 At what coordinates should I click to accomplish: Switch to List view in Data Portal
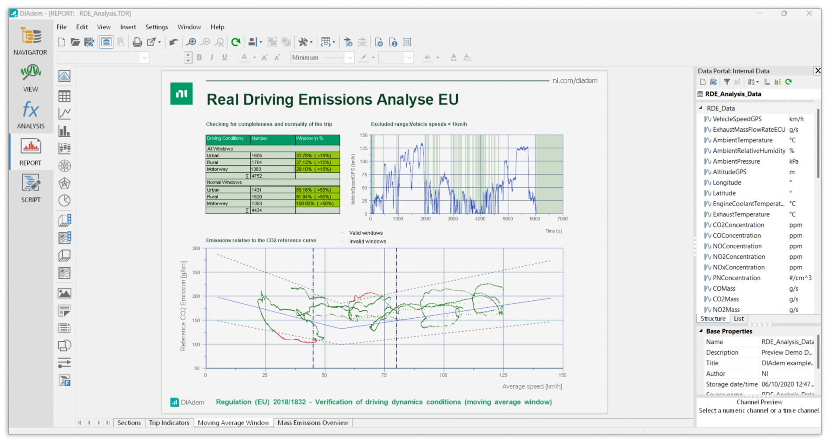(739, 319)
